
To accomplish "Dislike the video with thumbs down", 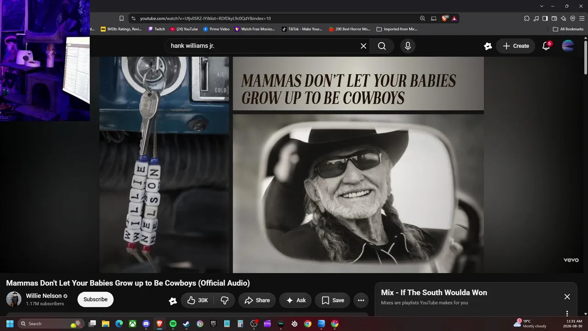I will coord(225,300).
